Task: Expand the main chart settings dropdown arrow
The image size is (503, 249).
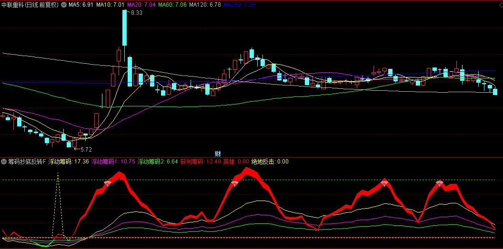Action: (x=64, y=5)
